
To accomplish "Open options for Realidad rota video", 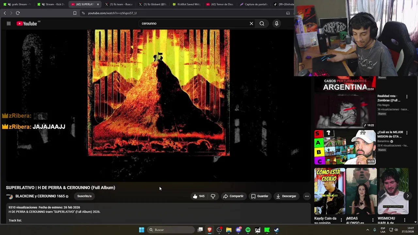I will pyautogui.click(x=407, y=97).
